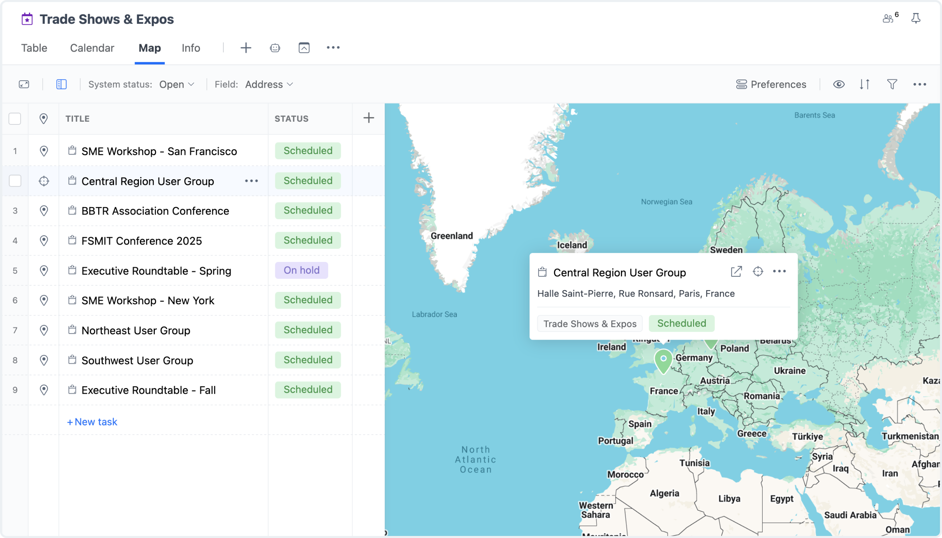Change status of Southwest User Group
This screenshot has width=942, height=538.
[307, 359]
